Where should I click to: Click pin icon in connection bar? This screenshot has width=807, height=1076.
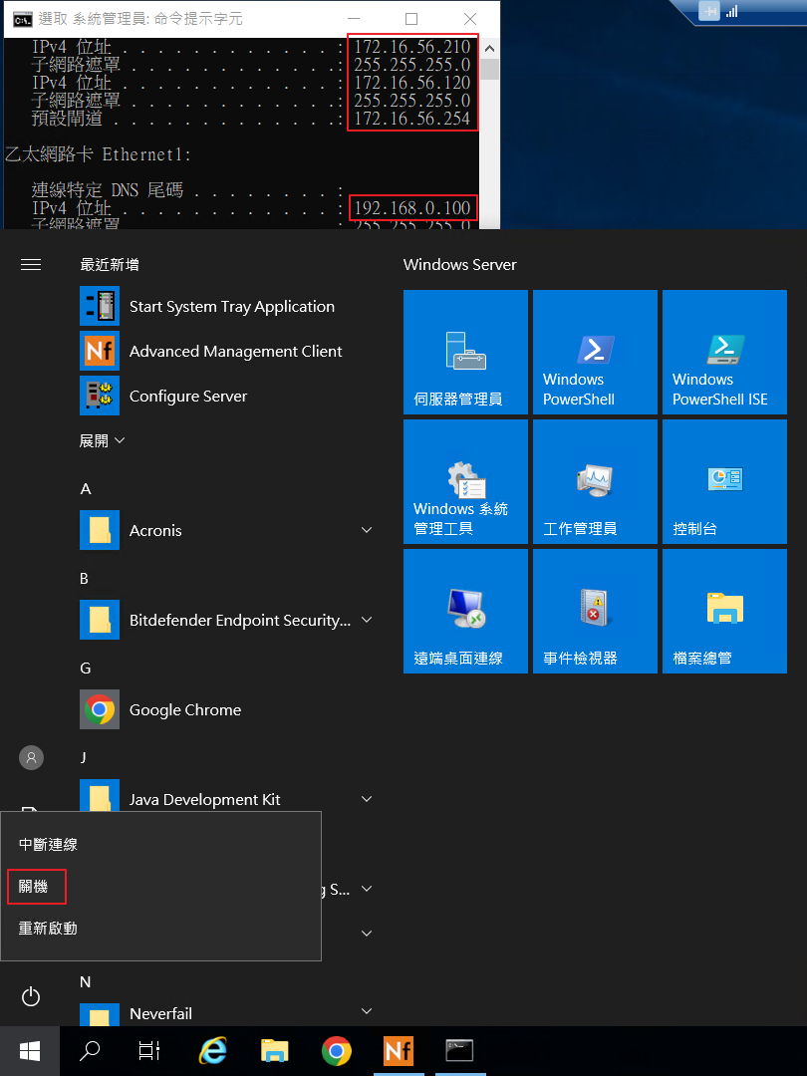(x=709, y=12)
